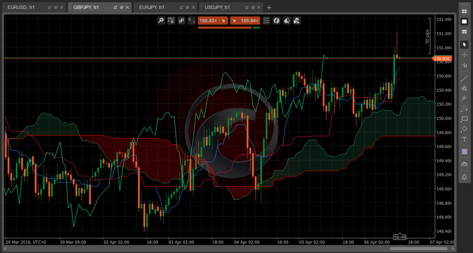Switch to single-chart mode

point(464,22)
